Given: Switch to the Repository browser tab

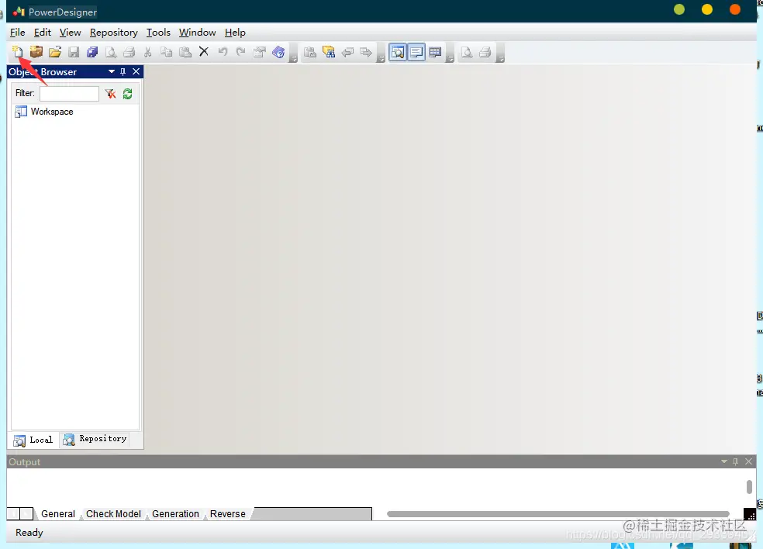Looking at the screenshot, I should (x=95, y=439).
